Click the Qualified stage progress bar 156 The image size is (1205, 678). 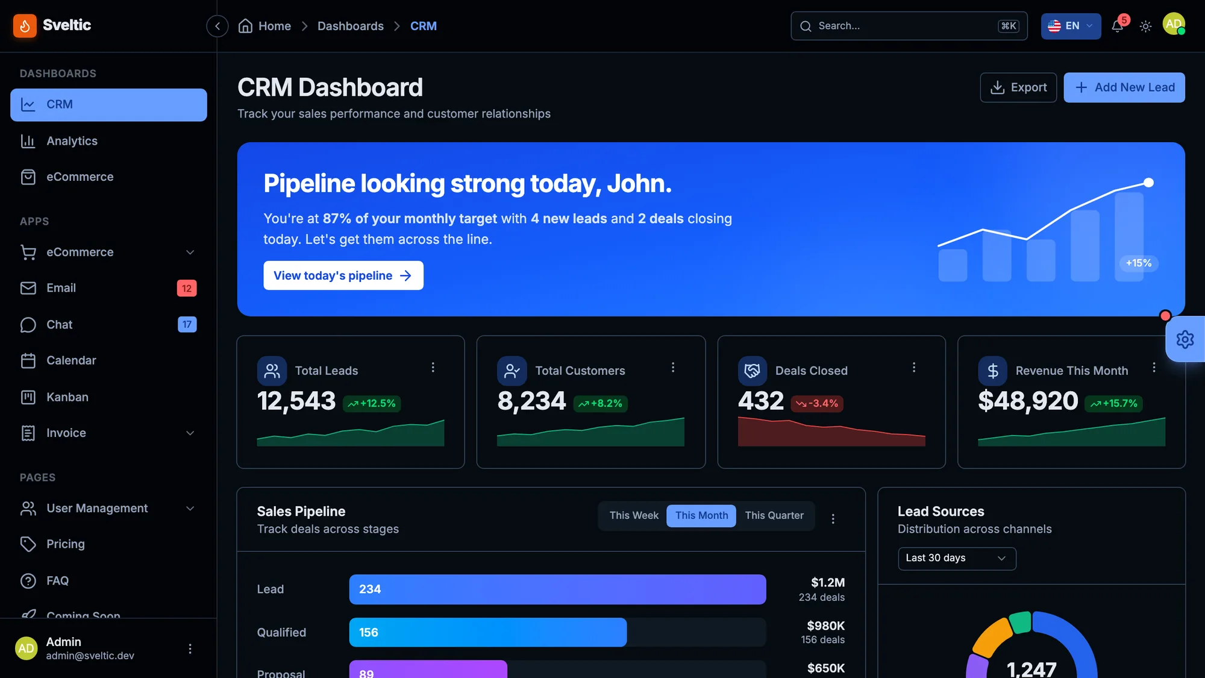tap(488, 632)
